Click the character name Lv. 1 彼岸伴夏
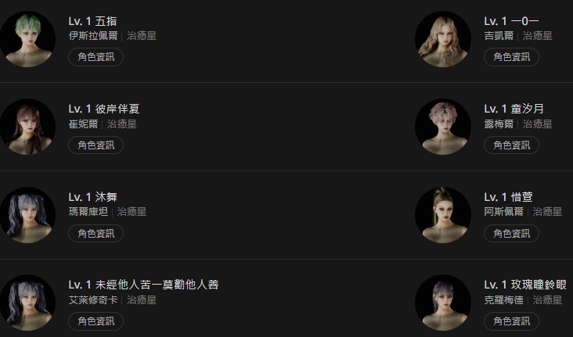This screenshot has width=573, height=337. [104, 109]
